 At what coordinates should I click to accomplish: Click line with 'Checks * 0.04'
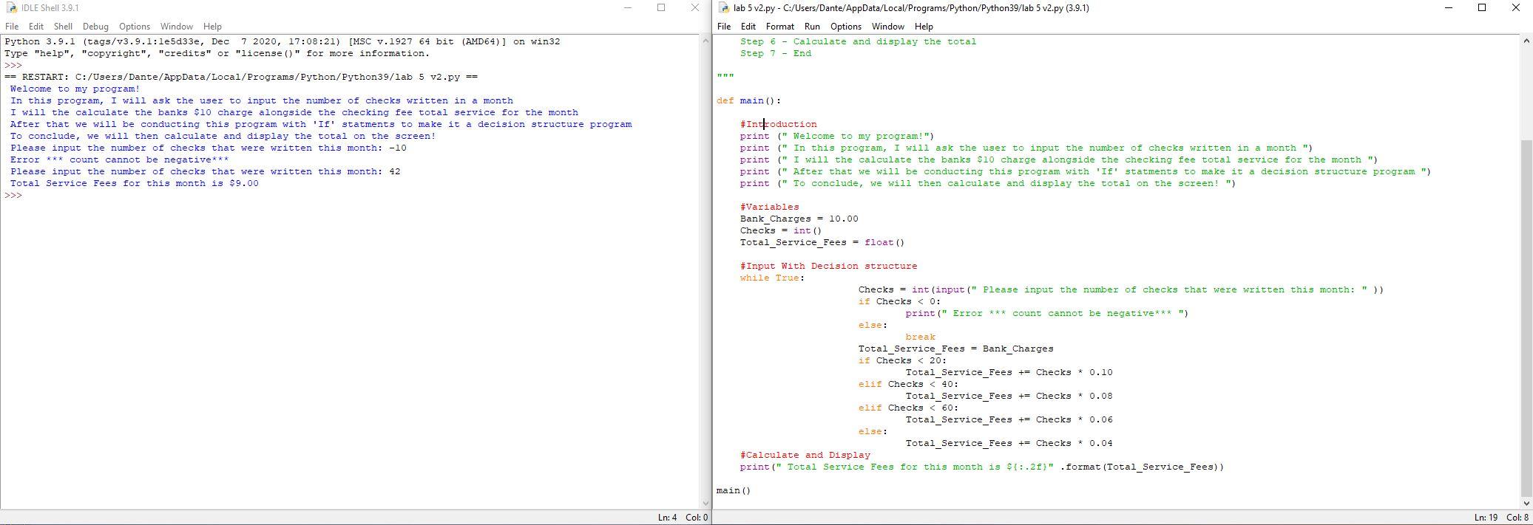click(x=1009, y=443)
